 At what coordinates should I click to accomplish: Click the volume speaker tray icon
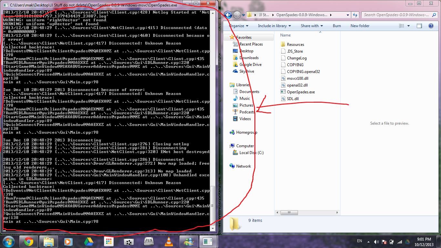[x=376, y=242]
